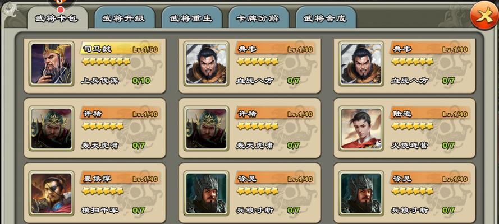Select the 武将卡包 tab
This screenshot has height=224, width=499.
click(x=57, y=18)
